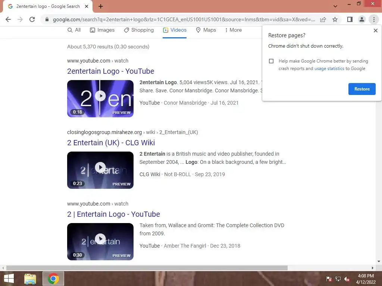Open 2entertain Logo - YouTube result

110,71
